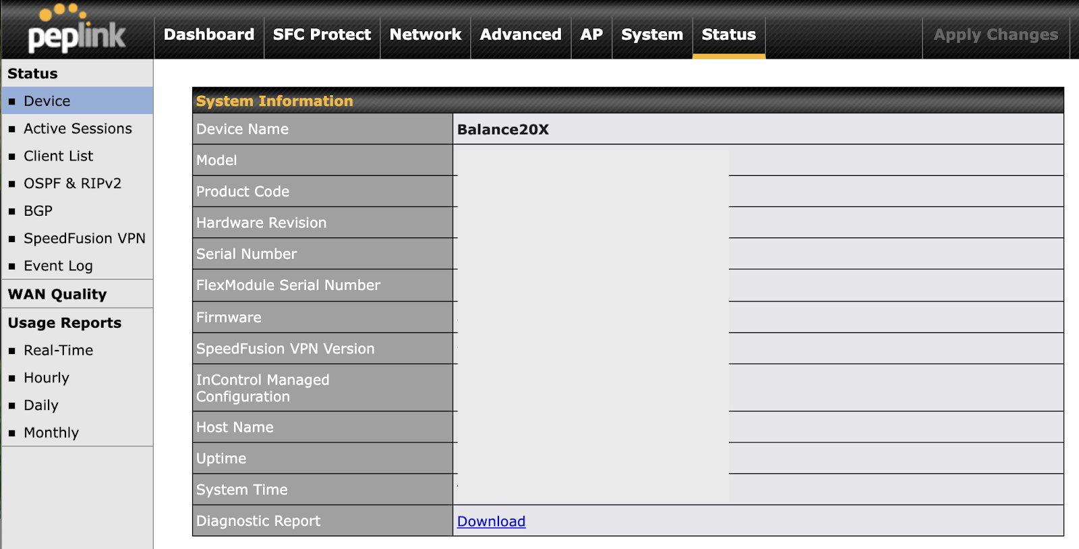Viewport: 1079px width, 549px height.
Task: Click the FlexModule Serial Number label
Action: coord(288,285)
